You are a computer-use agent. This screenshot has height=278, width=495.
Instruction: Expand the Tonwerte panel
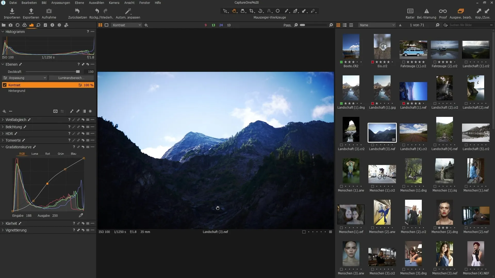3,140
